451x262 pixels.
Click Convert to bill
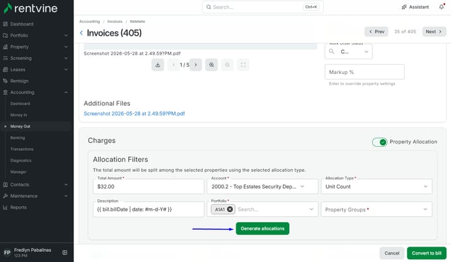(427, 253)
